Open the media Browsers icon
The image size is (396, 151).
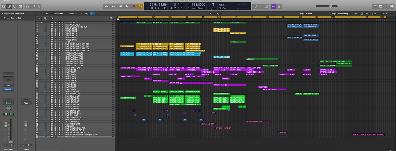[x=392, y=6]
